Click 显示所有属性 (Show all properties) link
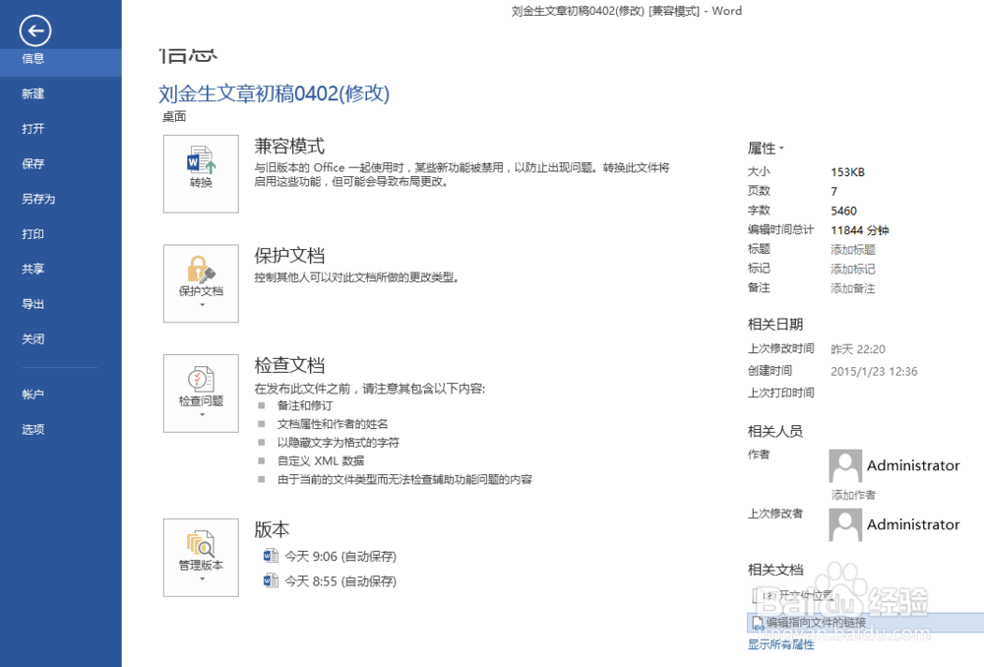Viewport: 984px width, 667px height. 780,644
